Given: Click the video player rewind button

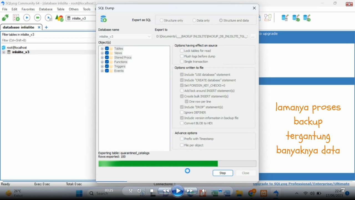Looking at the screenshot, I should [x=166, y=191].
